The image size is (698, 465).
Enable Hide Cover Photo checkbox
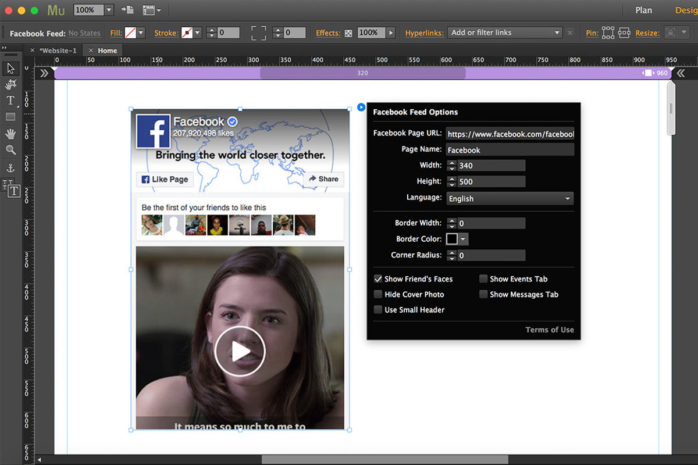click(x=378, y=295)
